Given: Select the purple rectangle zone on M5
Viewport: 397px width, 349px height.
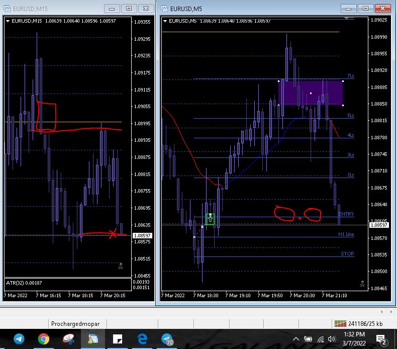Looking at the screenshot, I should (311, 93).
